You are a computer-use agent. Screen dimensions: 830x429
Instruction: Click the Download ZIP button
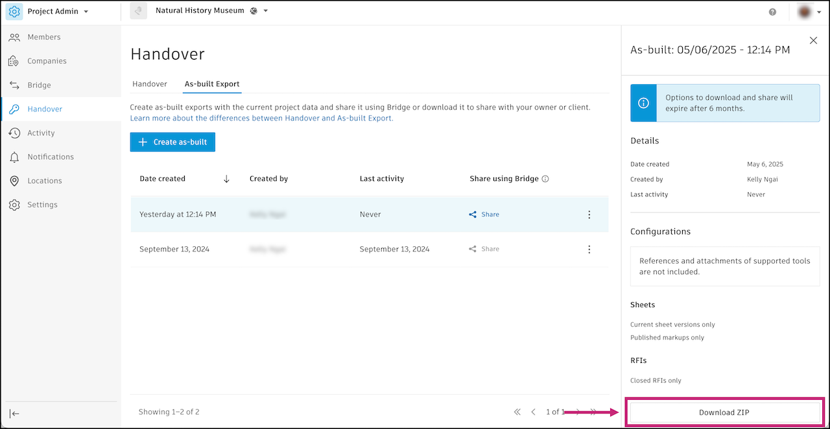(x=724, y=413)
